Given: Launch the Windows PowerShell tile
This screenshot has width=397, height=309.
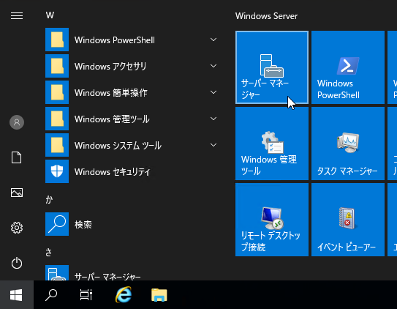Looking at the screenshot, I should (x=347, y=67).
